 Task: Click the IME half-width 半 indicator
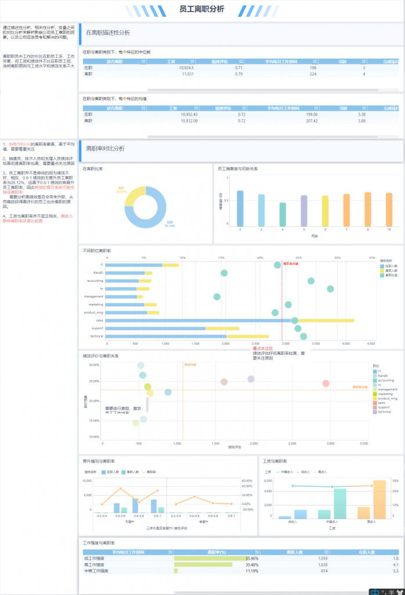tap(391, 592)
